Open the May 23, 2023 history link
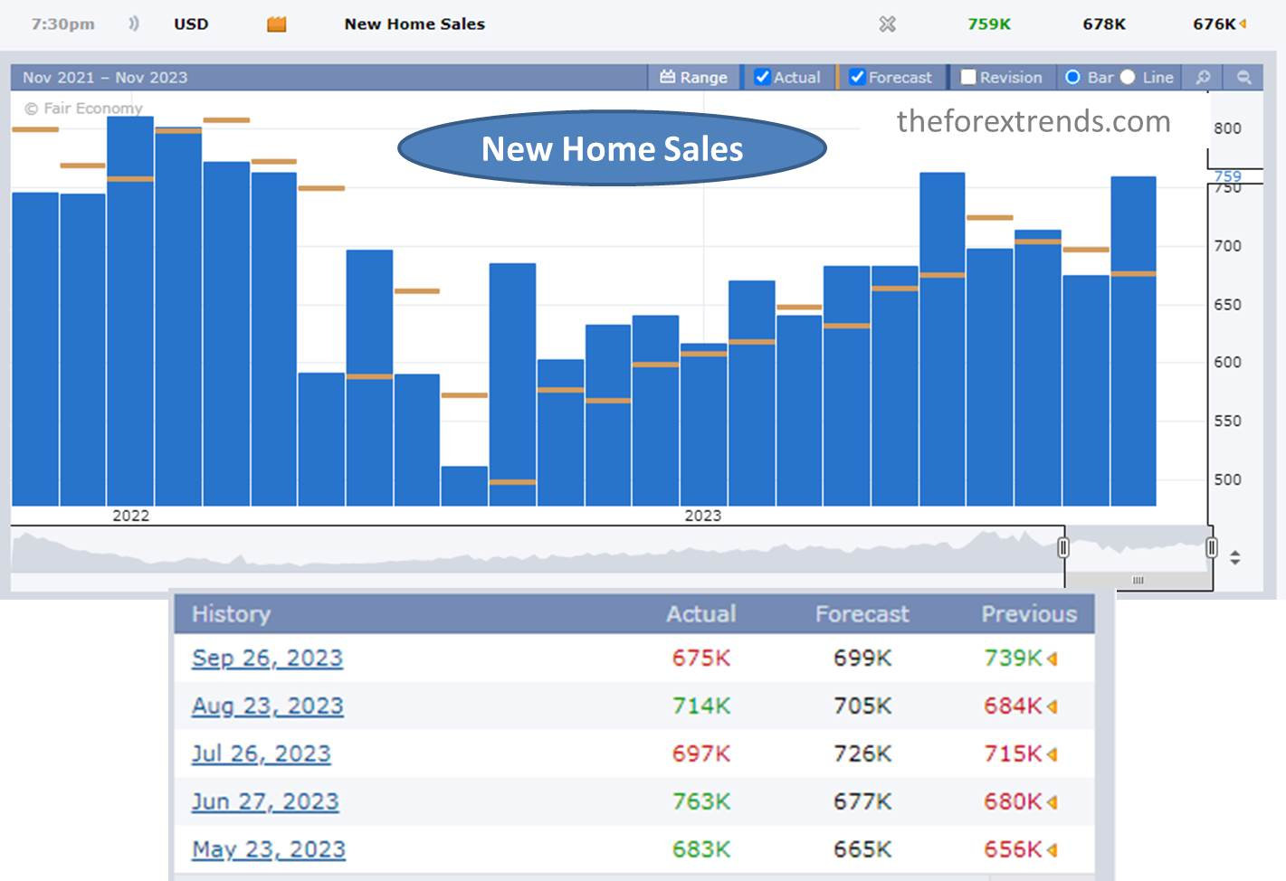The image size is (1286, 881). tap(269, 849)
